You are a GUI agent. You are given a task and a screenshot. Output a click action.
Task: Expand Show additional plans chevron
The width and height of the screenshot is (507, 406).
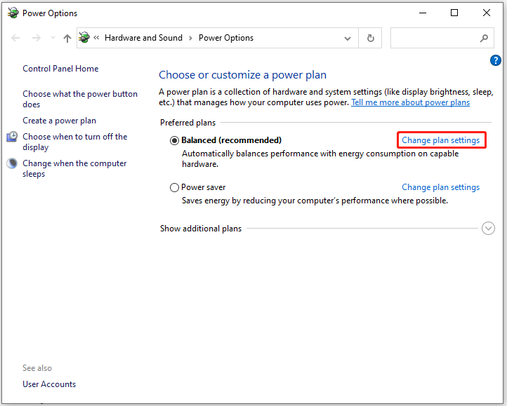tap(488, 229)
